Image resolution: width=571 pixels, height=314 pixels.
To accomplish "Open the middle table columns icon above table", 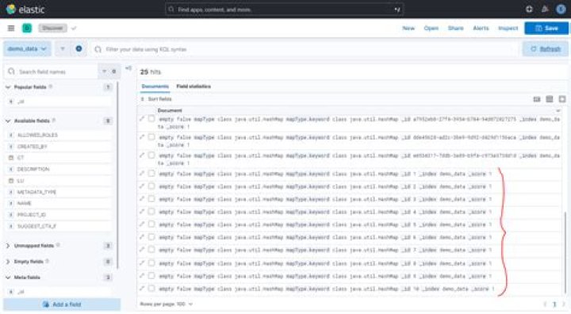I will (x=550, y=99).
